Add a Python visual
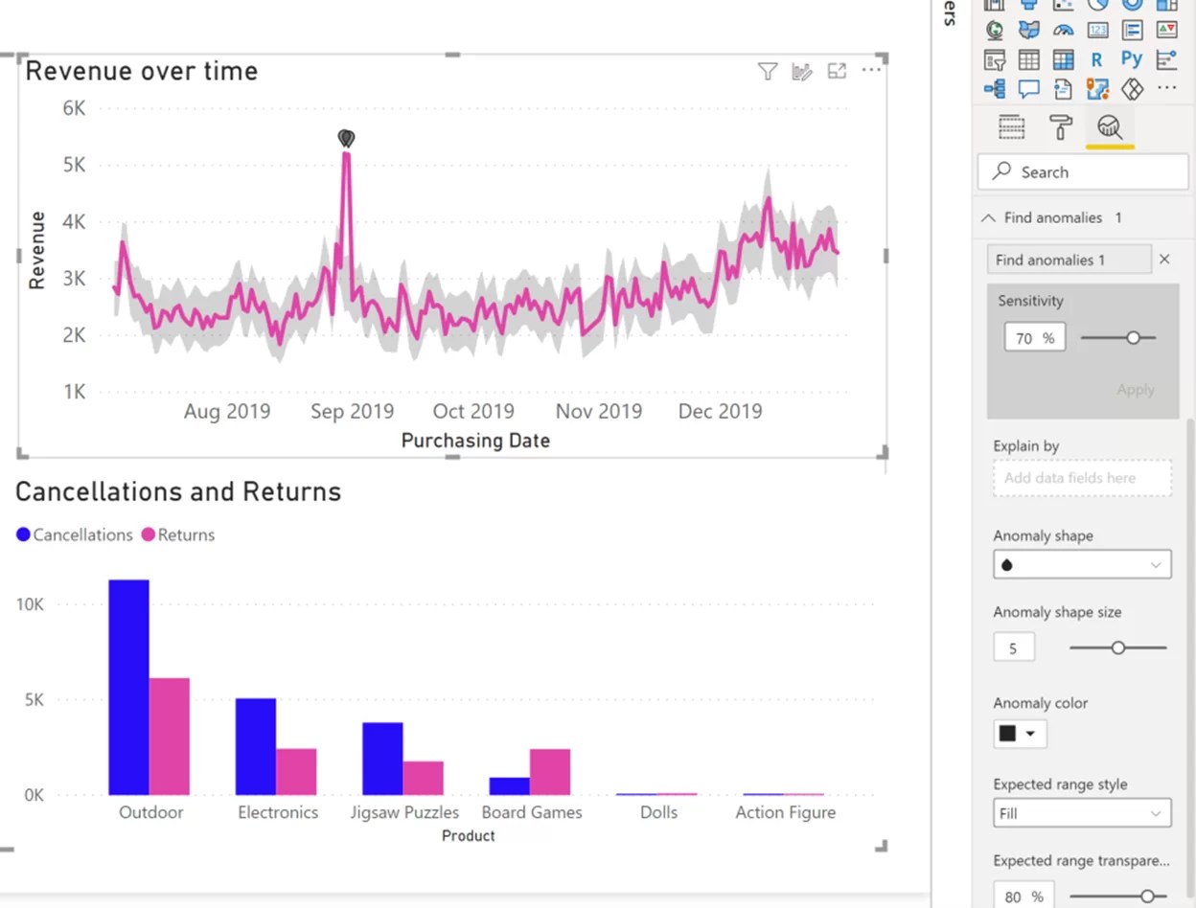Image resolution: width=1196 pixels, height=908 pixels. tap(1131, 58)
